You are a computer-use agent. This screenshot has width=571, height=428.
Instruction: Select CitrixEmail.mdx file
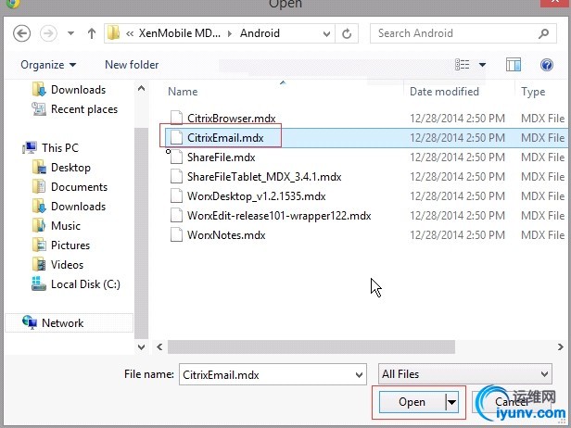coord(225,138)
